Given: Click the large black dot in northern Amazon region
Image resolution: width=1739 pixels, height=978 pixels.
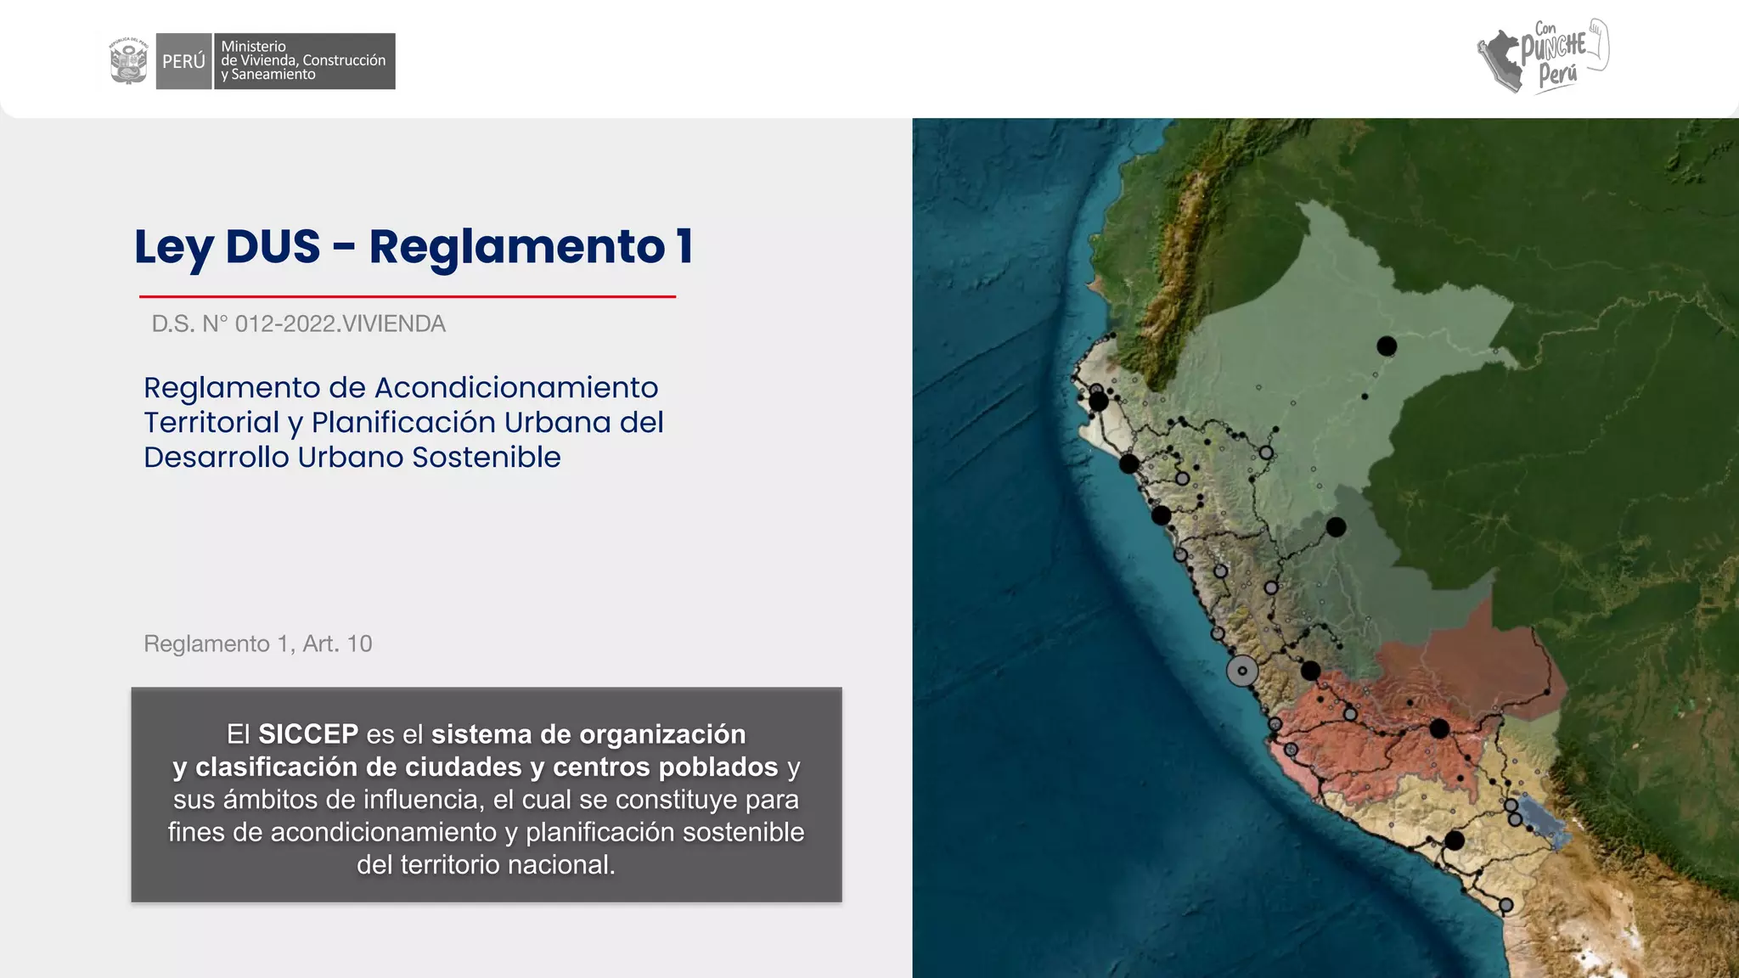Looking at the screenshot, I should [x=1387, y=346].
